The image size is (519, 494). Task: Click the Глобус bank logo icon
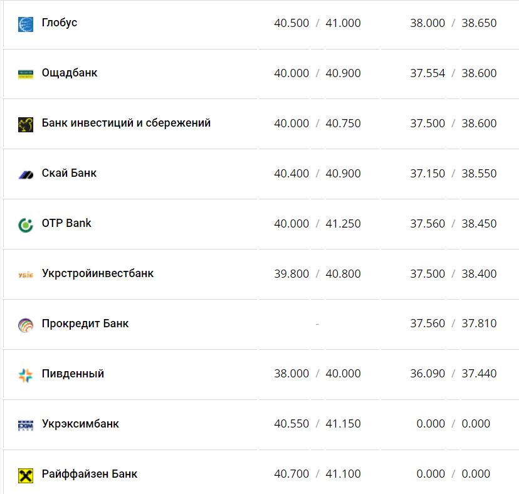click(26, 24)
